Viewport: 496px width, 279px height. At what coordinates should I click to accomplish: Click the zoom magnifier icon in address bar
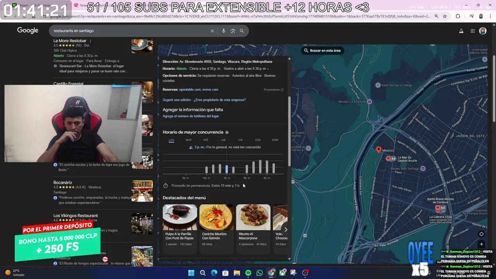tap(436, 16)
